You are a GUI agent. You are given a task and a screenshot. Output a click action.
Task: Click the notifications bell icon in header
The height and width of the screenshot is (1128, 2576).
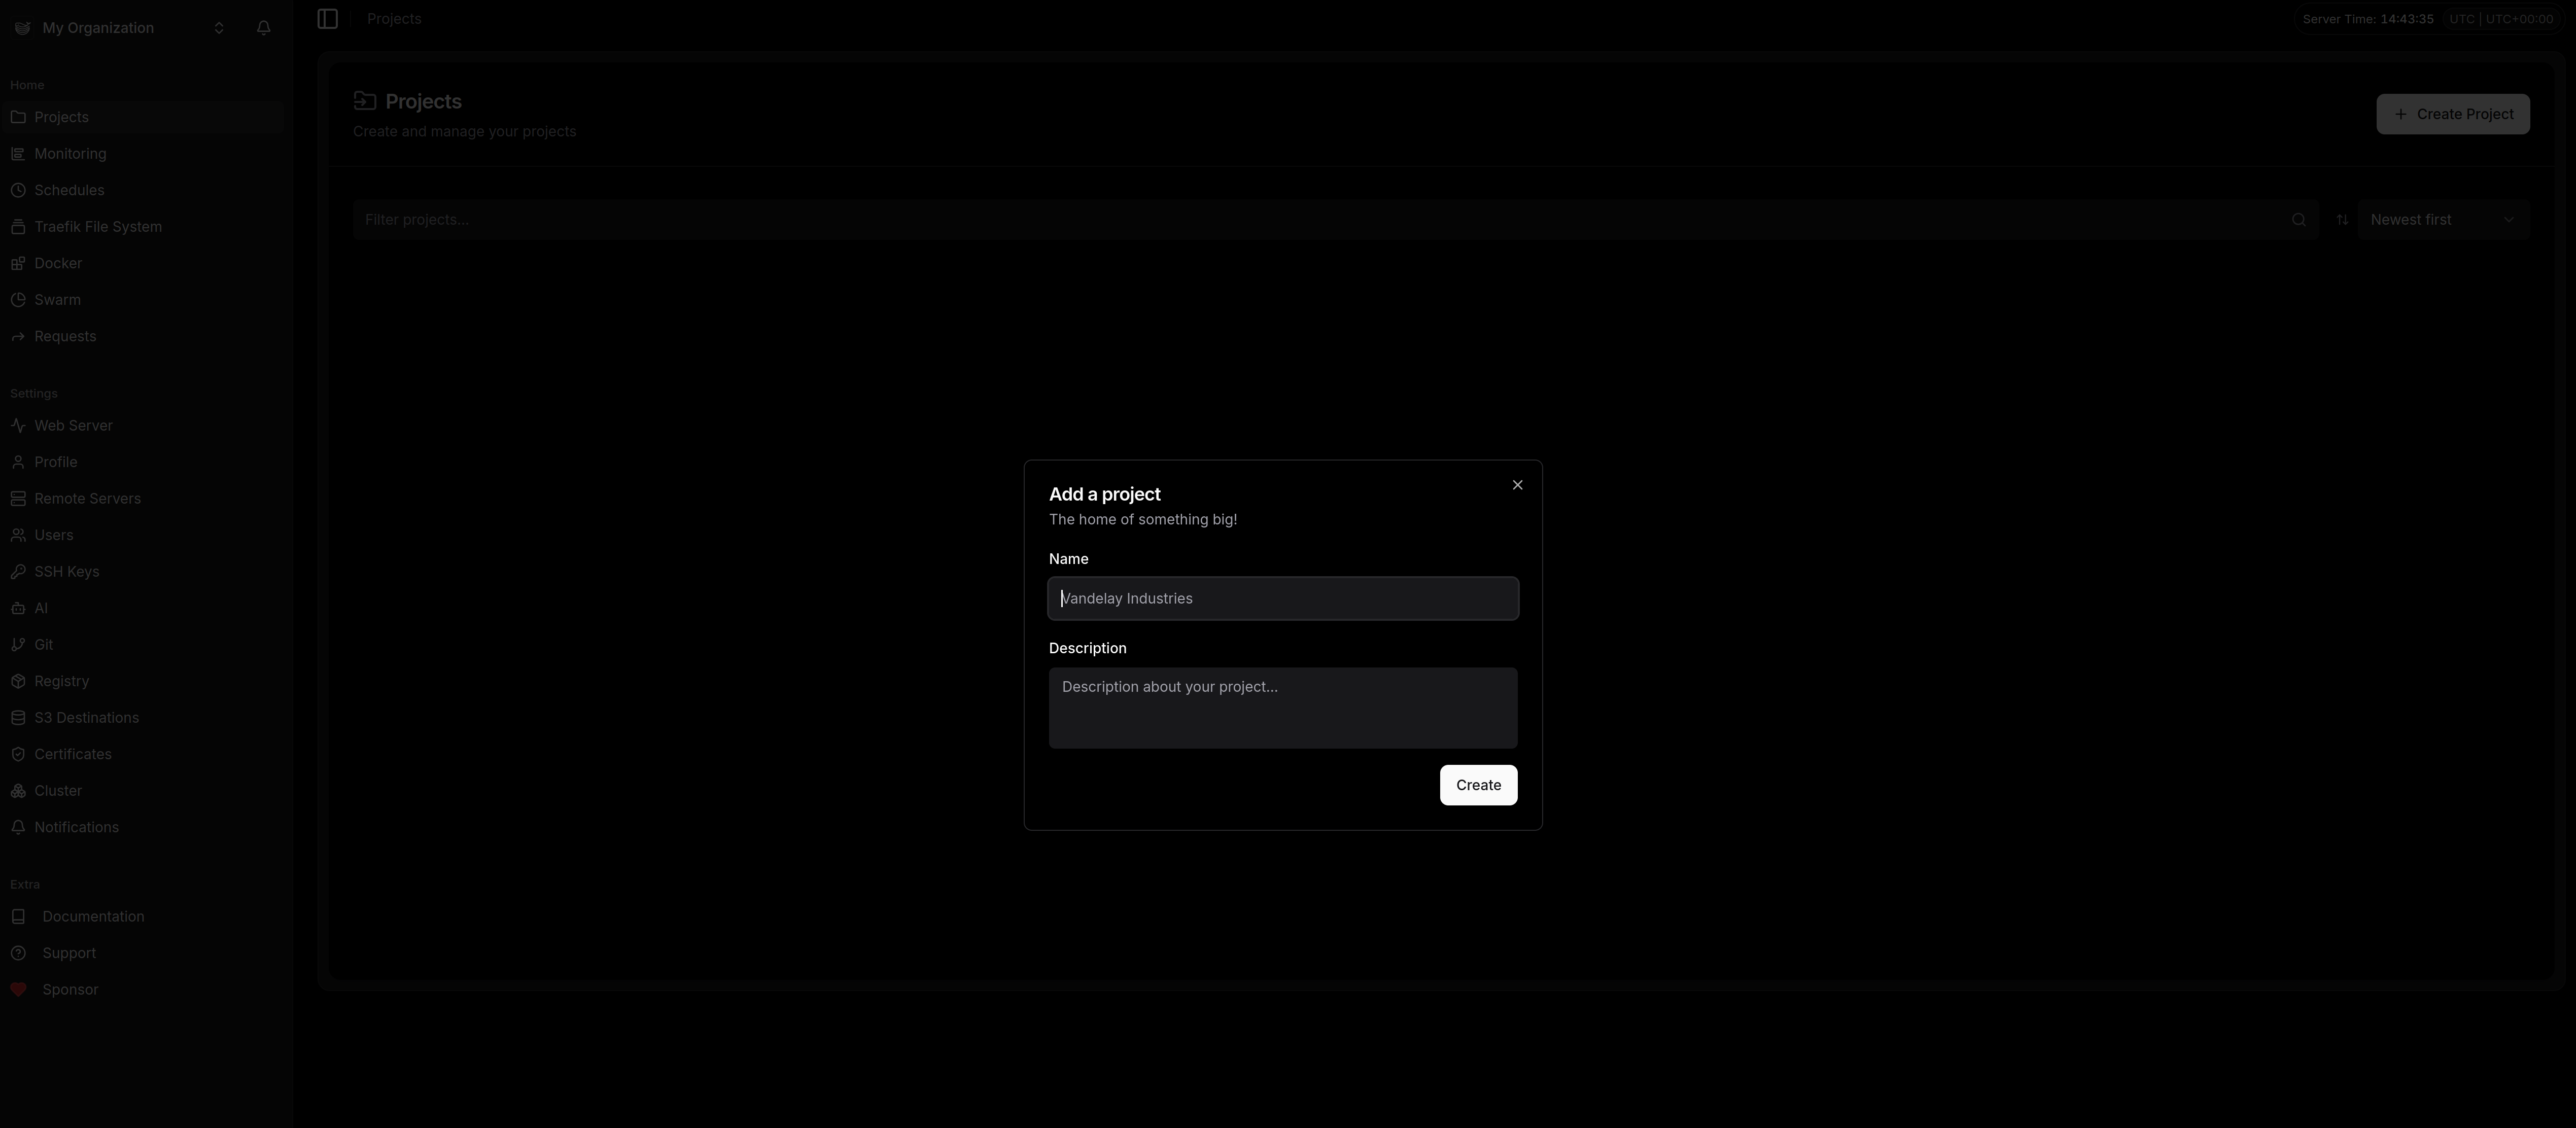click(x=264, y=28)
